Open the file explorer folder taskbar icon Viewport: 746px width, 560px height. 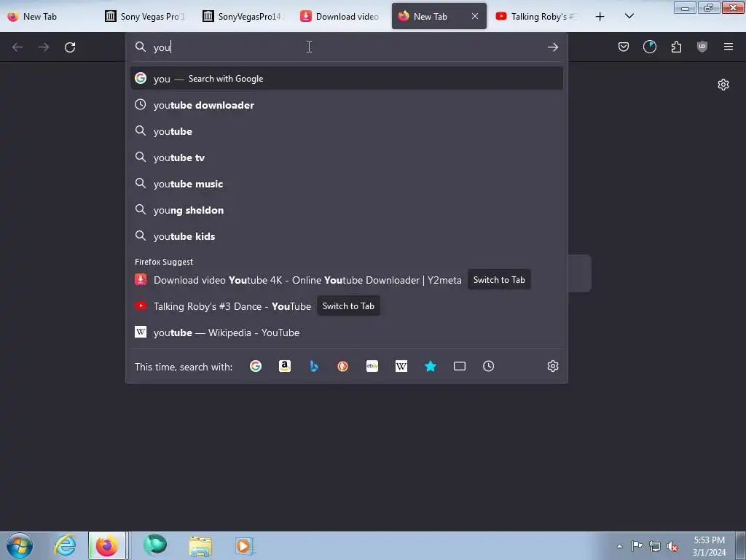click(x=200, y=546)
